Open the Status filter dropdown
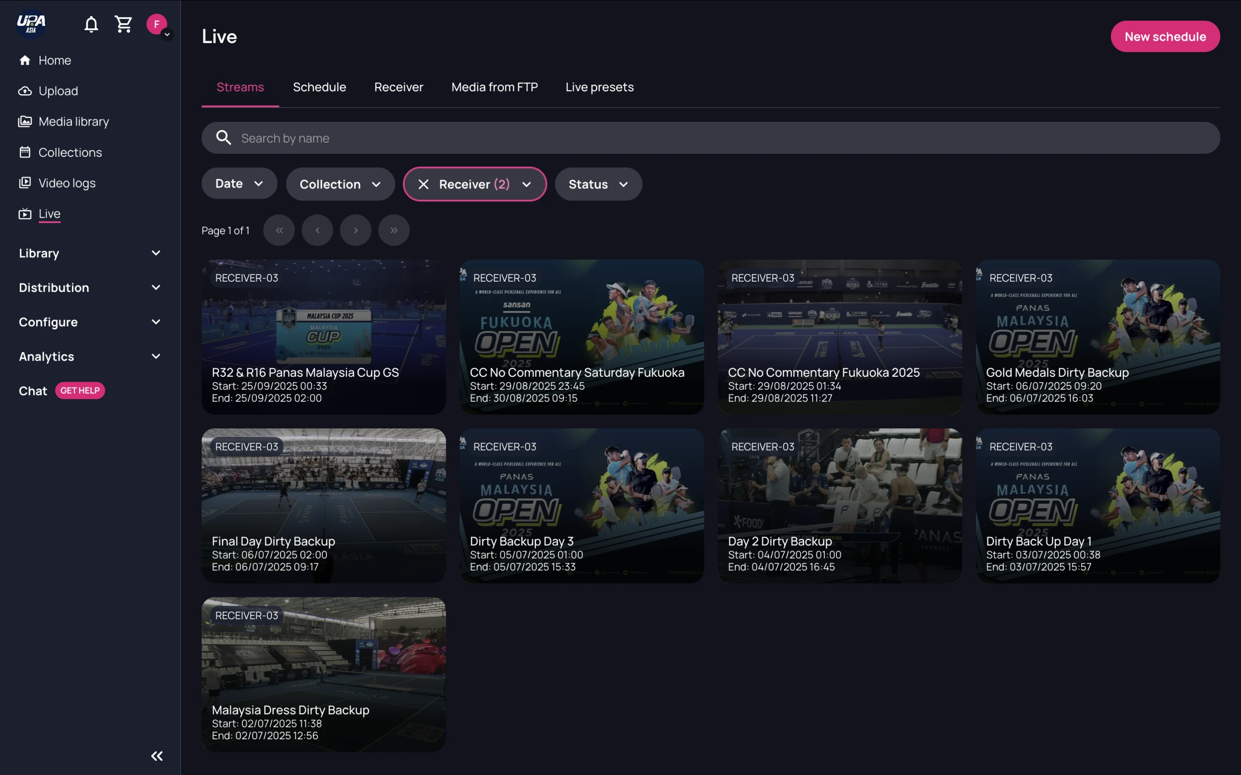The height and width of the screenshot is (775, 1241). coord(598,184)
